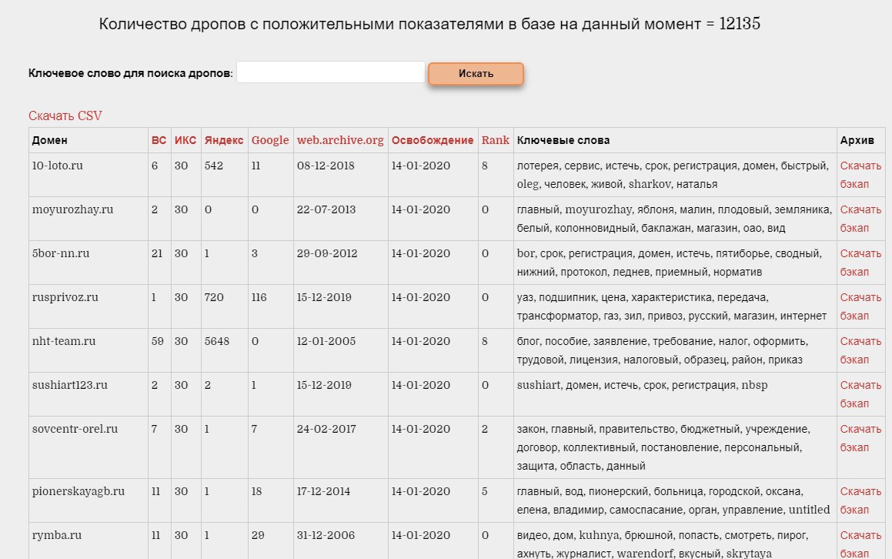Click the Искать search button
The width and height of the screenshot is (892, 559).
(476, 73)
